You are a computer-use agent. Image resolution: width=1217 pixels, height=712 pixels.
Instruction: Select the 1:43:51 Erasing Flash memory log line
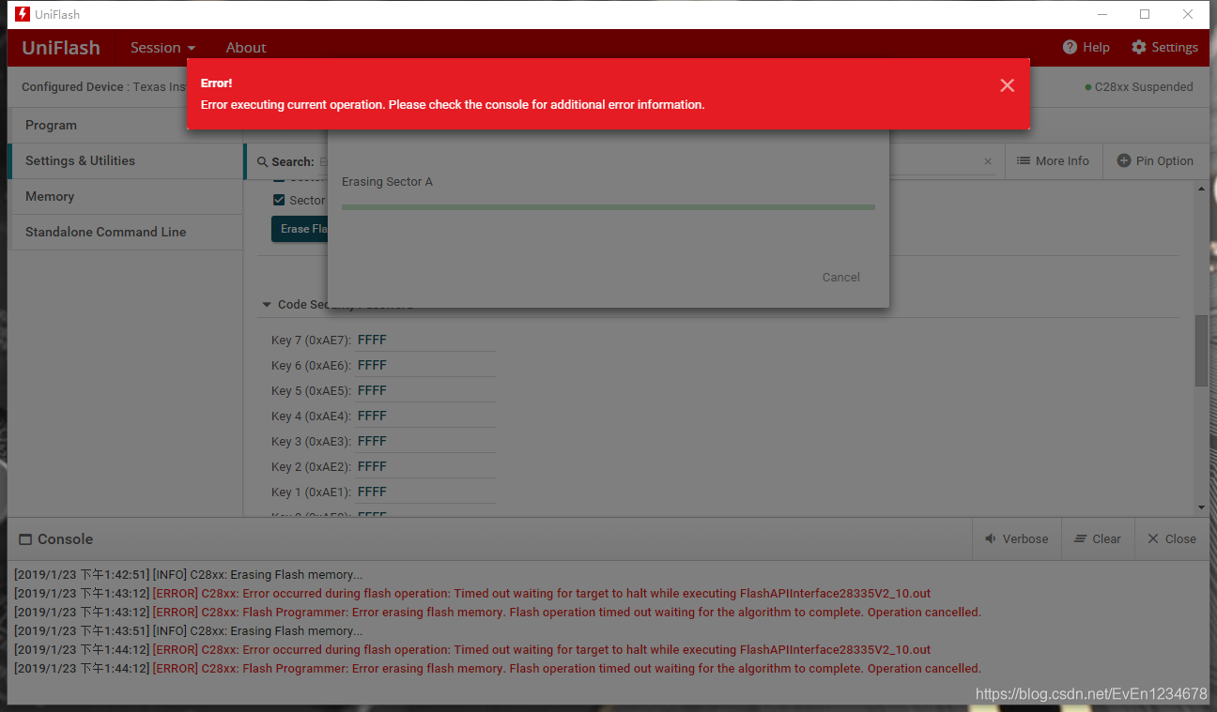188,631
